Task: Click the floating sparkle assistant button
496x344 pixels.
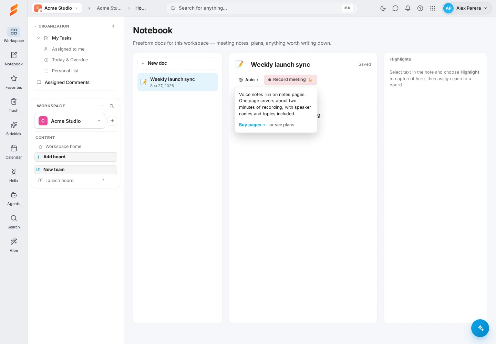Action: pos(480,328)
